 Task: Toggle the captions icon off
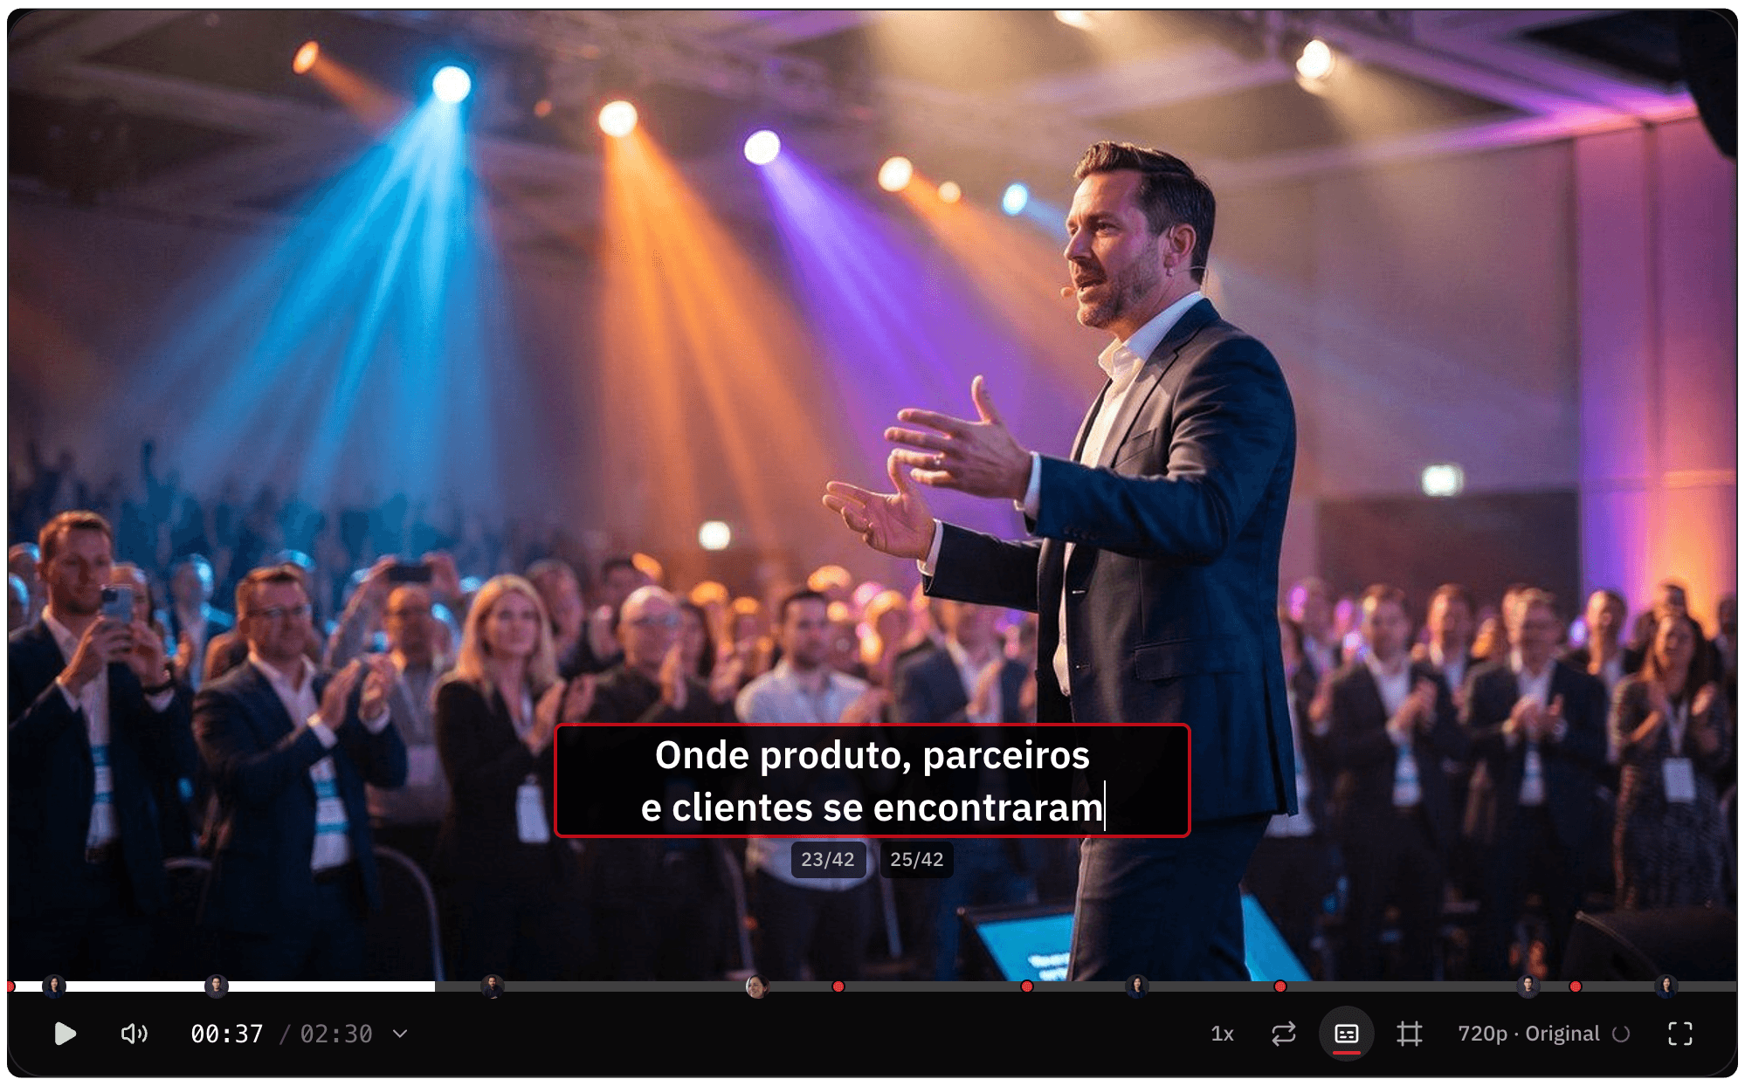1346,1034
